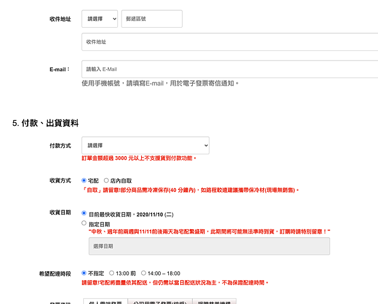Image resolution: width=378 pixels, height=304 pixels.
Task: Pick the 14:00 – 18:00 time slot radio
Action: tap(144, 273)
